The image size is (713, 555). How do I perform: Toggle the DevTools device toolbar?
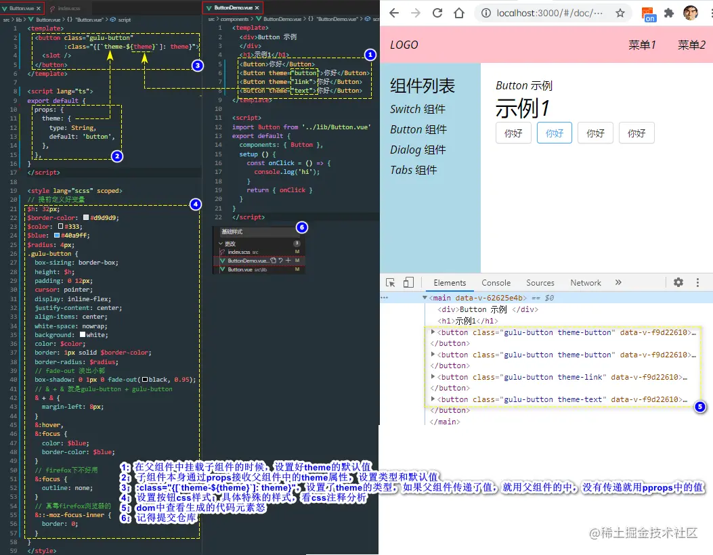(408, 283)
